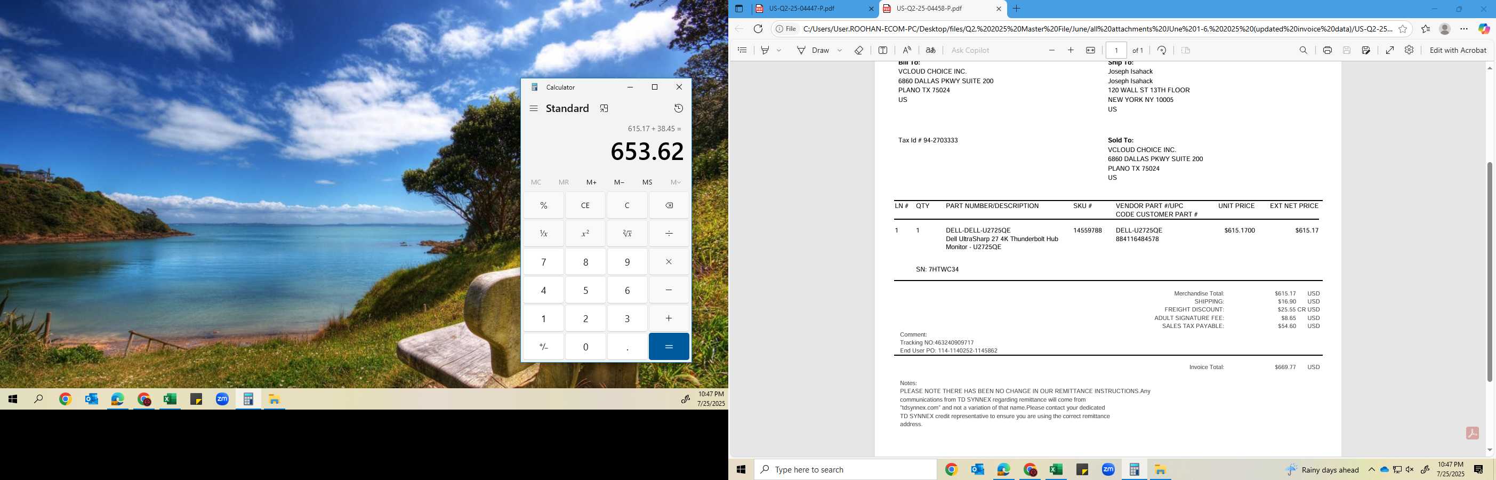Click the backspace key in Calculator

click(669, 205)
